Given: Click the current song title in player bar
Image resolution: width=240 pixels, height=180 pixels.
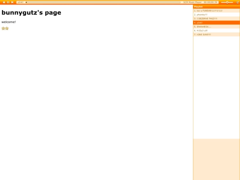Looking at the screenshot, I should pyautogui.click(x=20, y=2).
